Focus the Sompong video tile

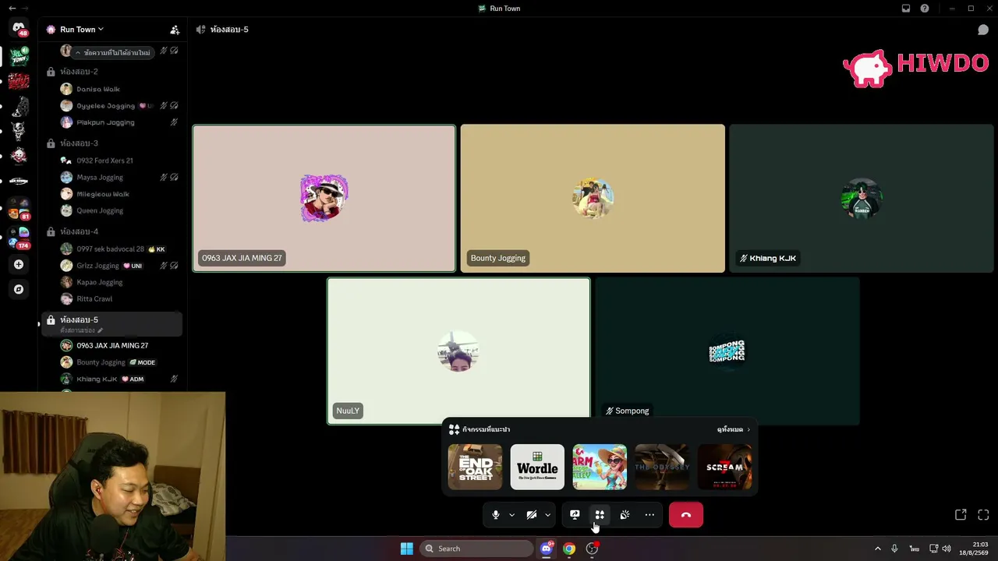(727, 351)
